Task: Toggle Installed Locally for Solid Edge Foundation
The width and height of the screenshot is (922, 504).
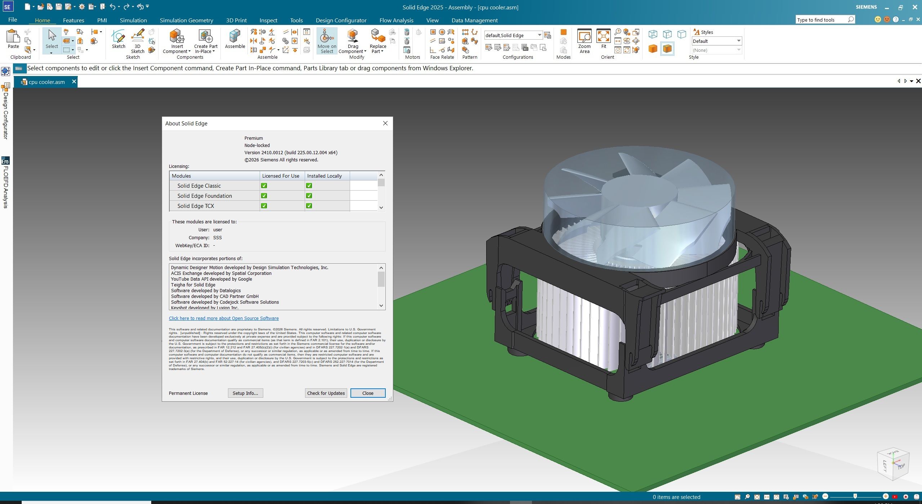Action: [309, 196]
